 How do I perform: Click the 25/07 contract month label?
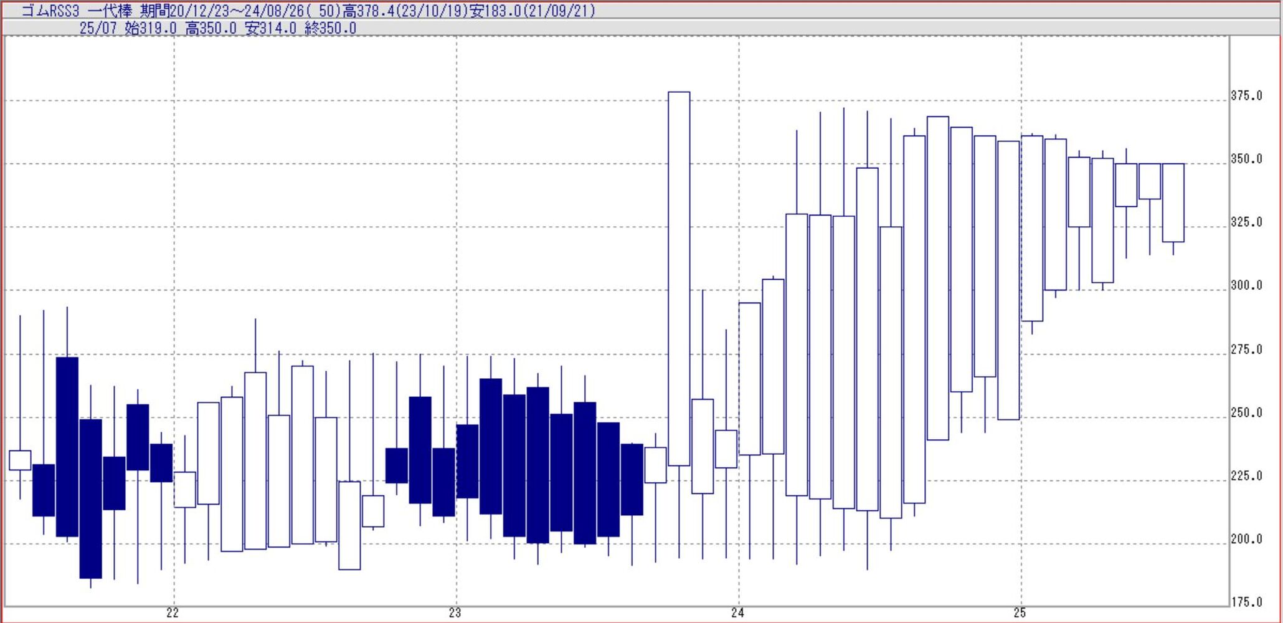coord(98,28)
